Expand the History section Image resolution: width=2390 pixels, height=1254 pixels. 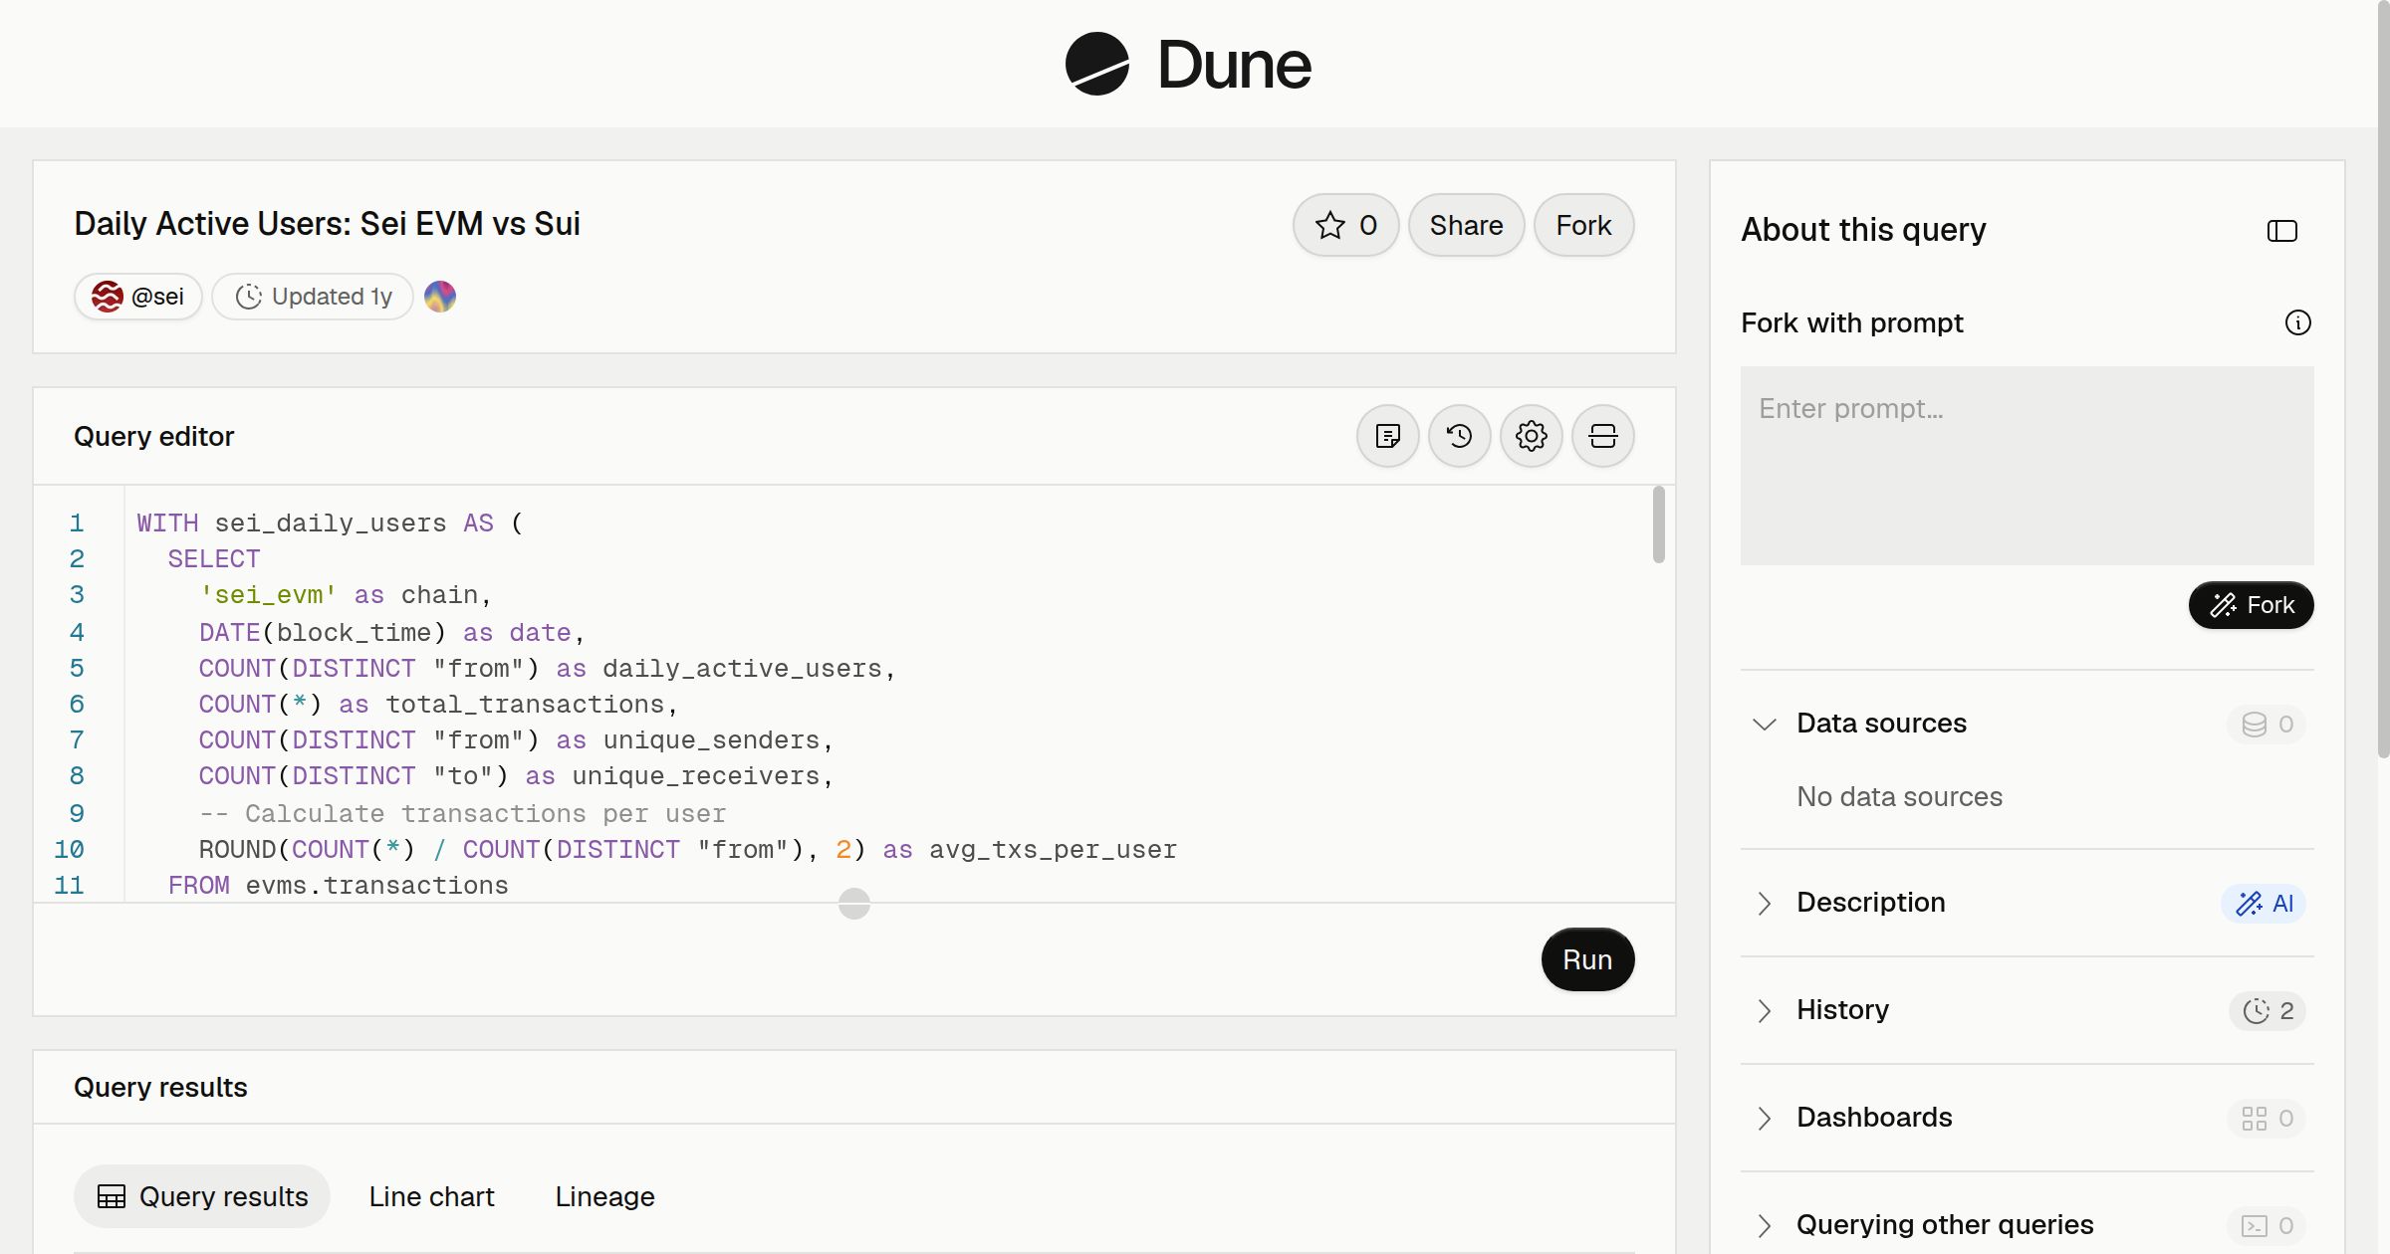click(1765, 1010)
